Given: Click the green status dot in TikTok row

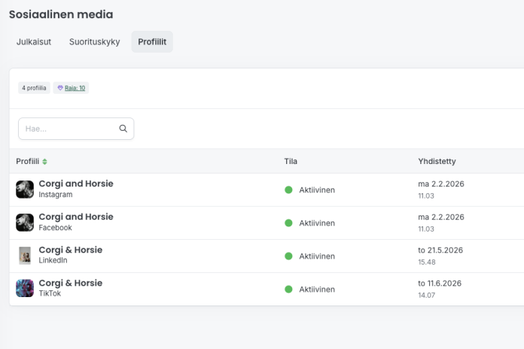Looking at the screenshot, I should click(x=288, y=290).
